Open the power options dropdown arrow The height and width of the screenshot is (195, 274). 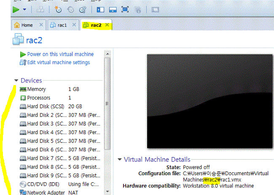[x=24, y=9]
